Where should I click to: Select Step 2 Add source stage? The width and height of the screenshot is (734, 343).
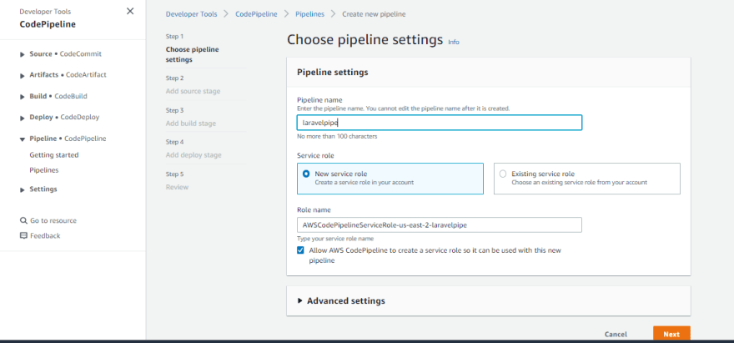click(193, 91)
